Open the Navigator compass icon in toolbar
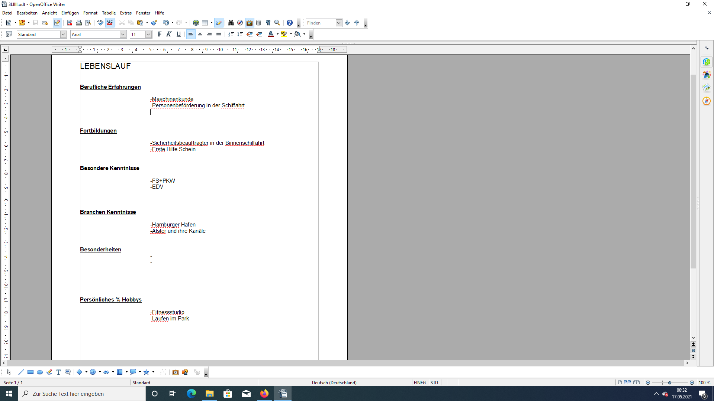714x401 pixels. click(x=240, y=23)
